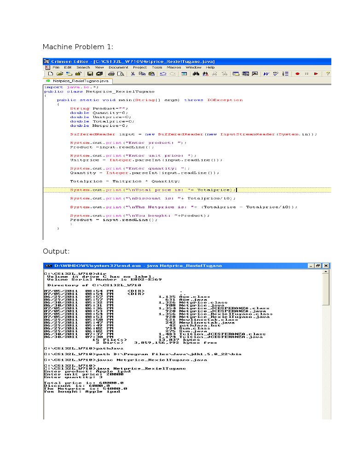Click the Cut scissors icon
The height and width of the screenshot is (470, 364).
tap(133, 74)
